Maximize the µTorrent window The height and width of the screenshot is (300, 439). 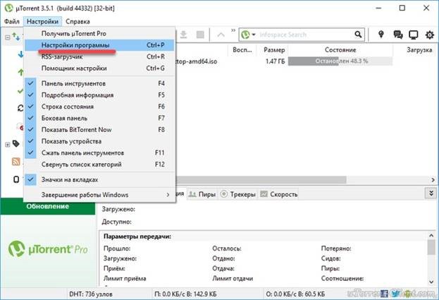(x=402, y=8)
